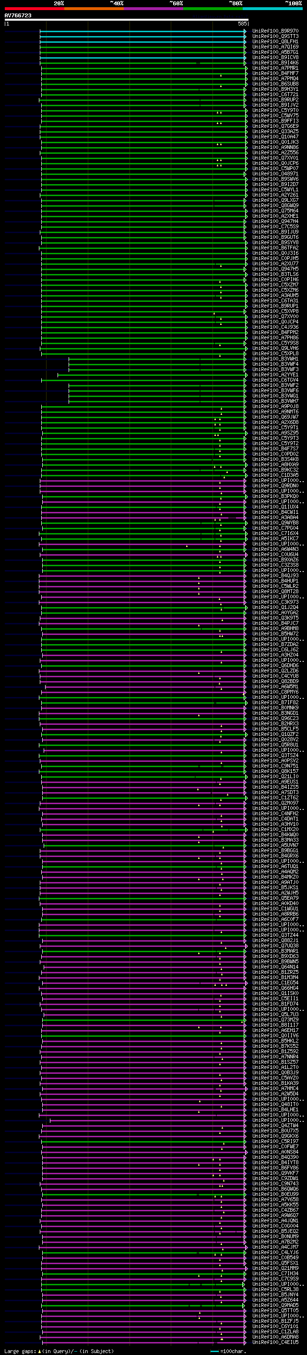The image size is (307, 1355).
Task: Select the last hit UniRef100_C4EIU5
Action: (275, 1343)
